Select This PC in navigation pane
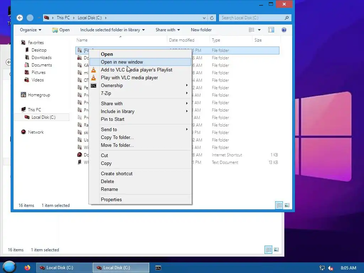This screenshot has height=273, width=364. click(34, 109)
